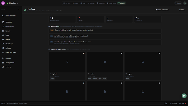Capture thumbnail camera icon on Media card
The width and height of the screenshot is (188, 106).
tap(122, 53)
